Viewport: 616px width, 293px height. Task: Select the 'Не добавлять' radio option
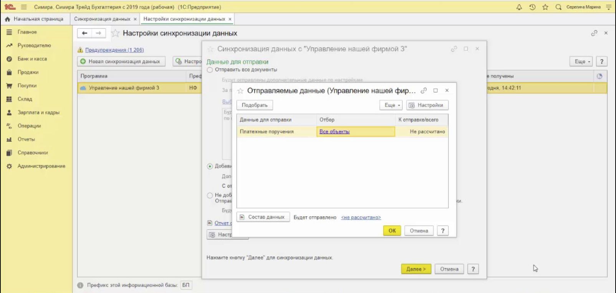click(210, 195)
